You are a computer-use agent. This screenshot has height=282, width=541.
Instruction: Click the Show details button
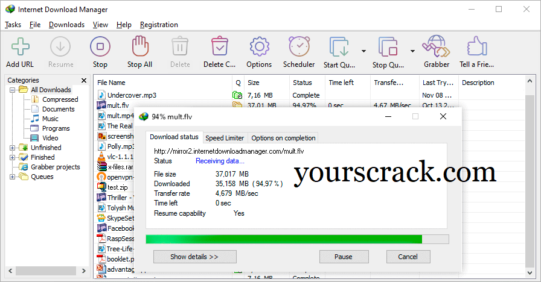point(194,257)
